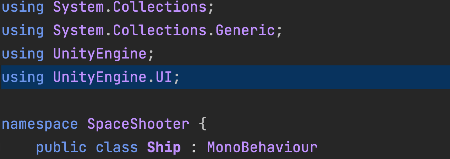Click the Ship class name
The width and height of the screenshot is (450, 159).
(164, 148)
